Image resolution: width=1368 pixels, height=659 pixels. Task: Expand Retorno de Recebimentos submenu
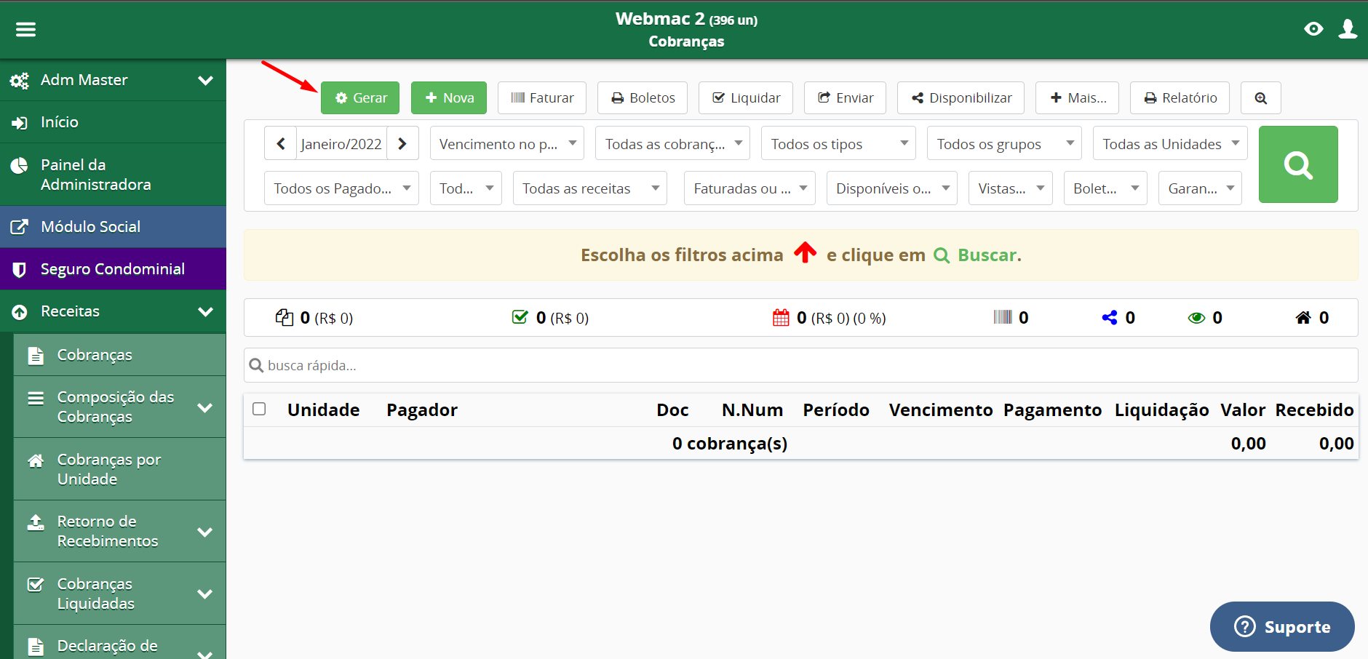[x=119, y=531]
